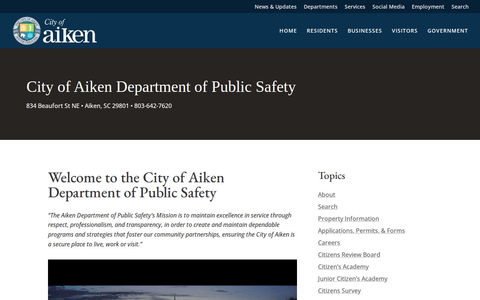The width and height of the screenshot is (480, 300).
Task: Click the page title 'City of Aiken Department of Public Safety'
Action: coord(161,87)
